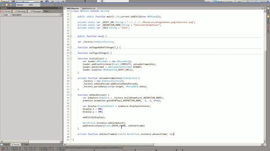The height and width of the screenshot is (151, 270).
Task: Expand the configureStage fold marker
Action: click(71, 53)
